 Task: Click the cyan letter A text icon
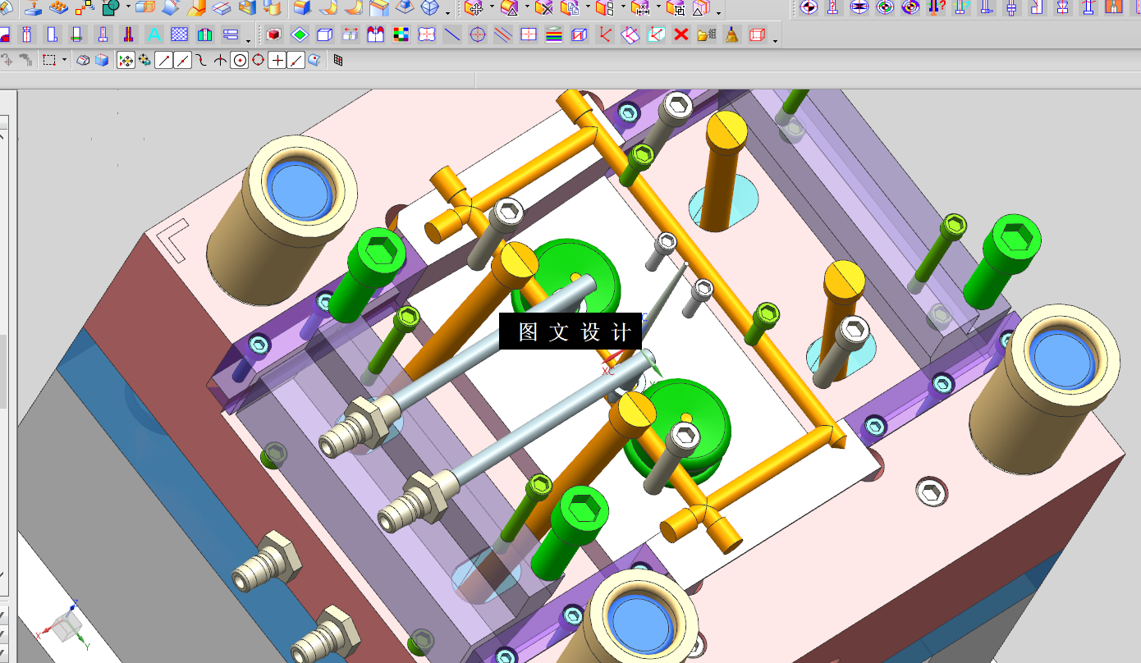154,35
